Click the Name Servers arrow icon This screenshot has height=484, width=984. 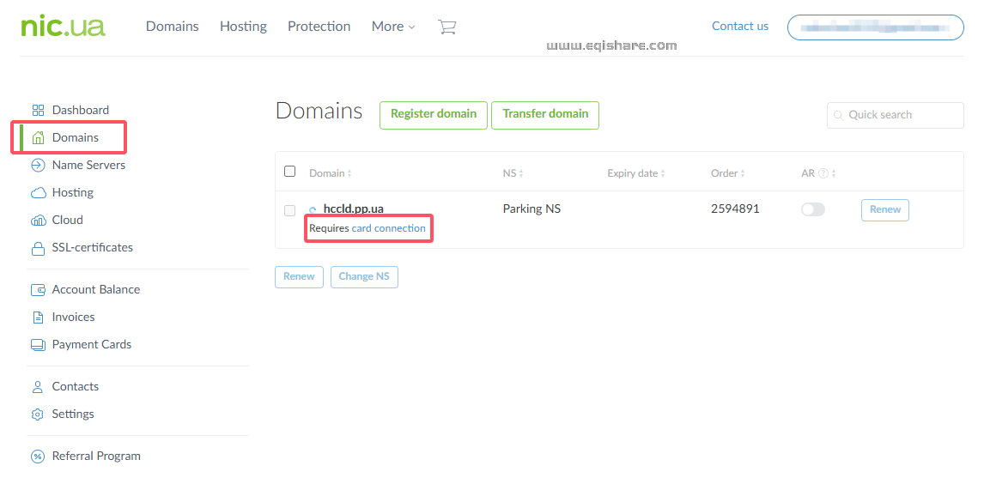[38, 166]
